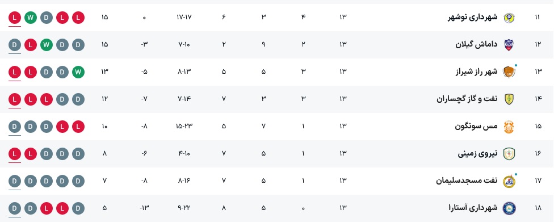Click the نیروی زمینی team crest
Viewport: 554px width, 222px height.
click(x=509, y=153)
